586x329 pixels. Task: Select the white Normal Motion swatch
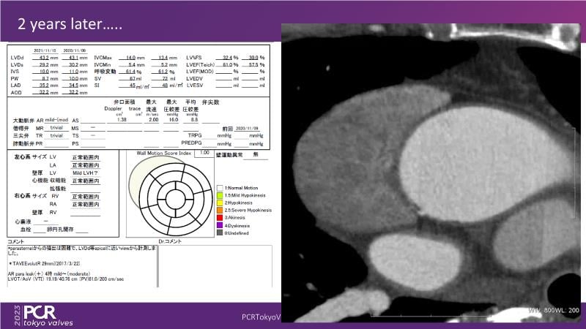click(220, 189)
